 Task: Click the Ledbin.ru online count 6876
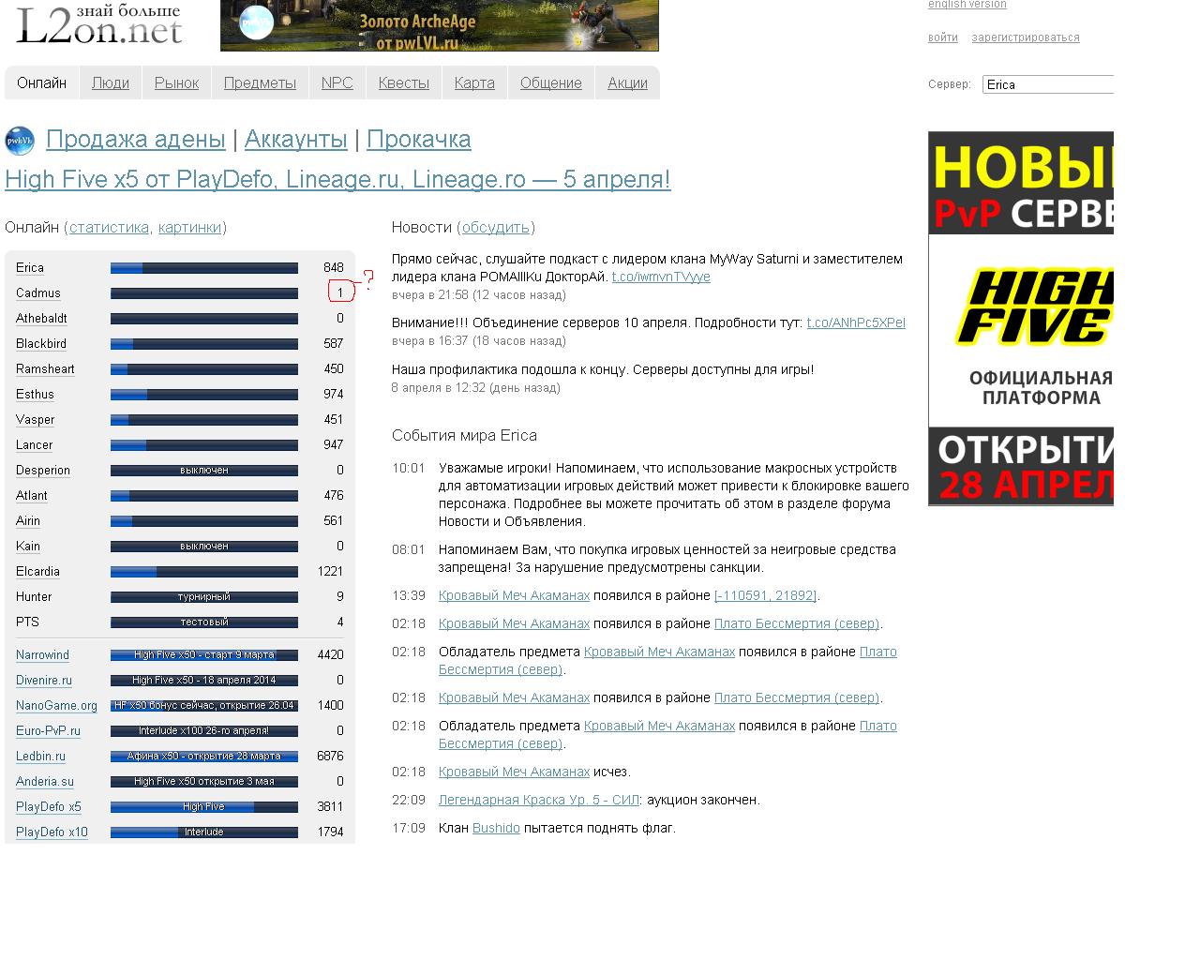(x=330, y=757)
